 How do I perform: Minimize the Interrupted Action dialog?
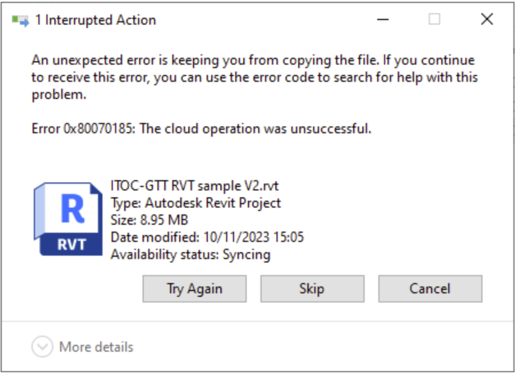(383, 20)
